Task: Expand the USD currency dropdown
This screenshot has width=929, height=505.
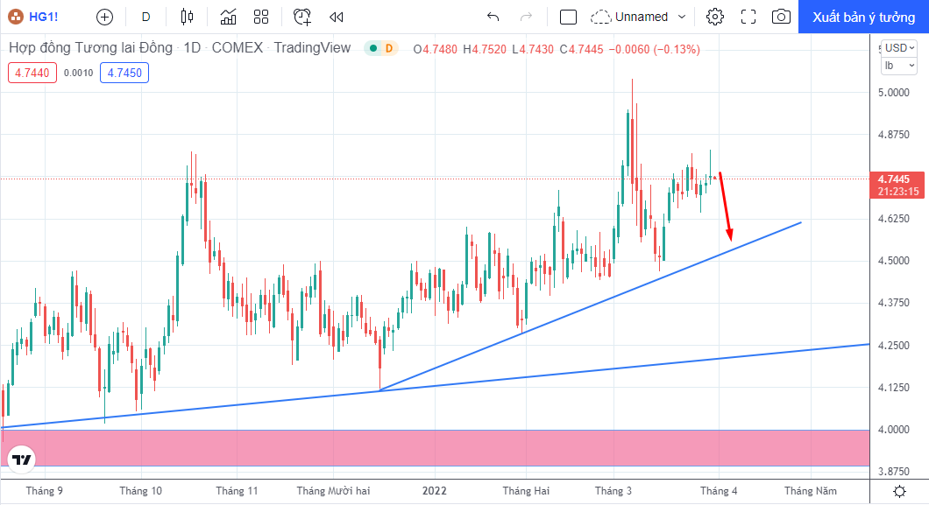Action: (x=899, y=48)
